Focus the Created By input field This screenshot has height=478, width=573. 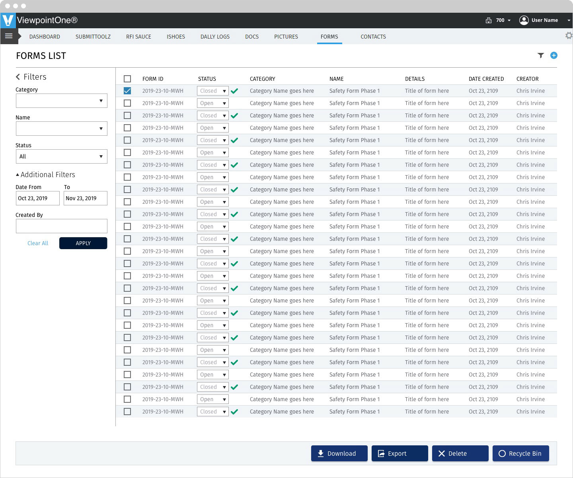(62, 226)
